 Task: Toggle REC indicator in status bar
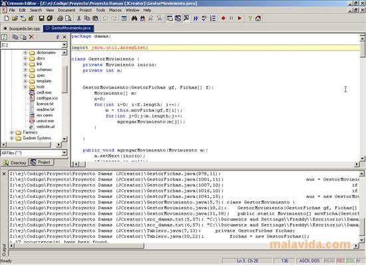(341, 261)
